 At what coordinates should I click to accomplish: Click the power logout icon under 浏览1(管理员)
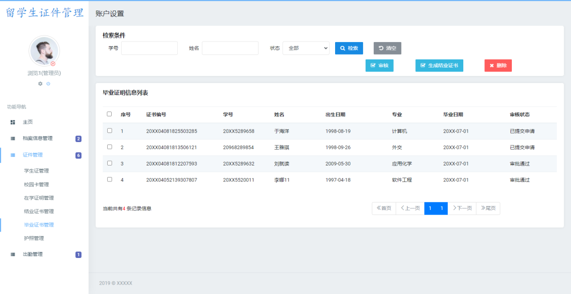click(49, 83)
